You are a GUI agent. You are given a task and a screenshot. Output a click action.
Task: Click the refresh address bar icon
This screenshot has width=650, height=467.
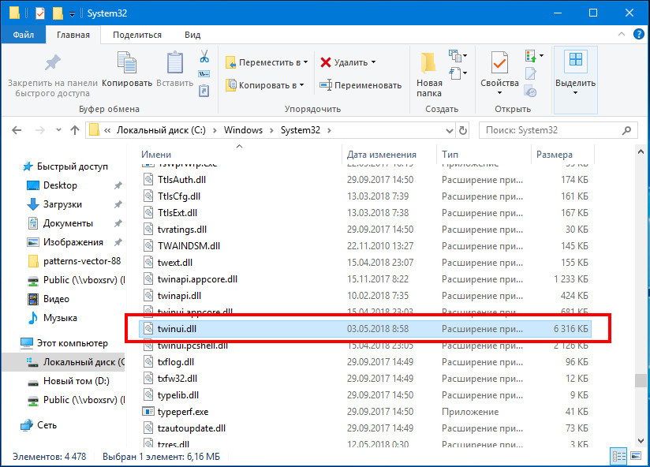463,130
